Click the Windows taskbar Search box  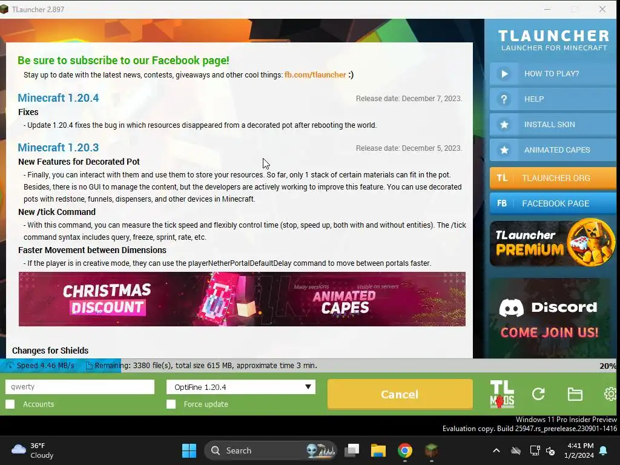tap(270, 450)
